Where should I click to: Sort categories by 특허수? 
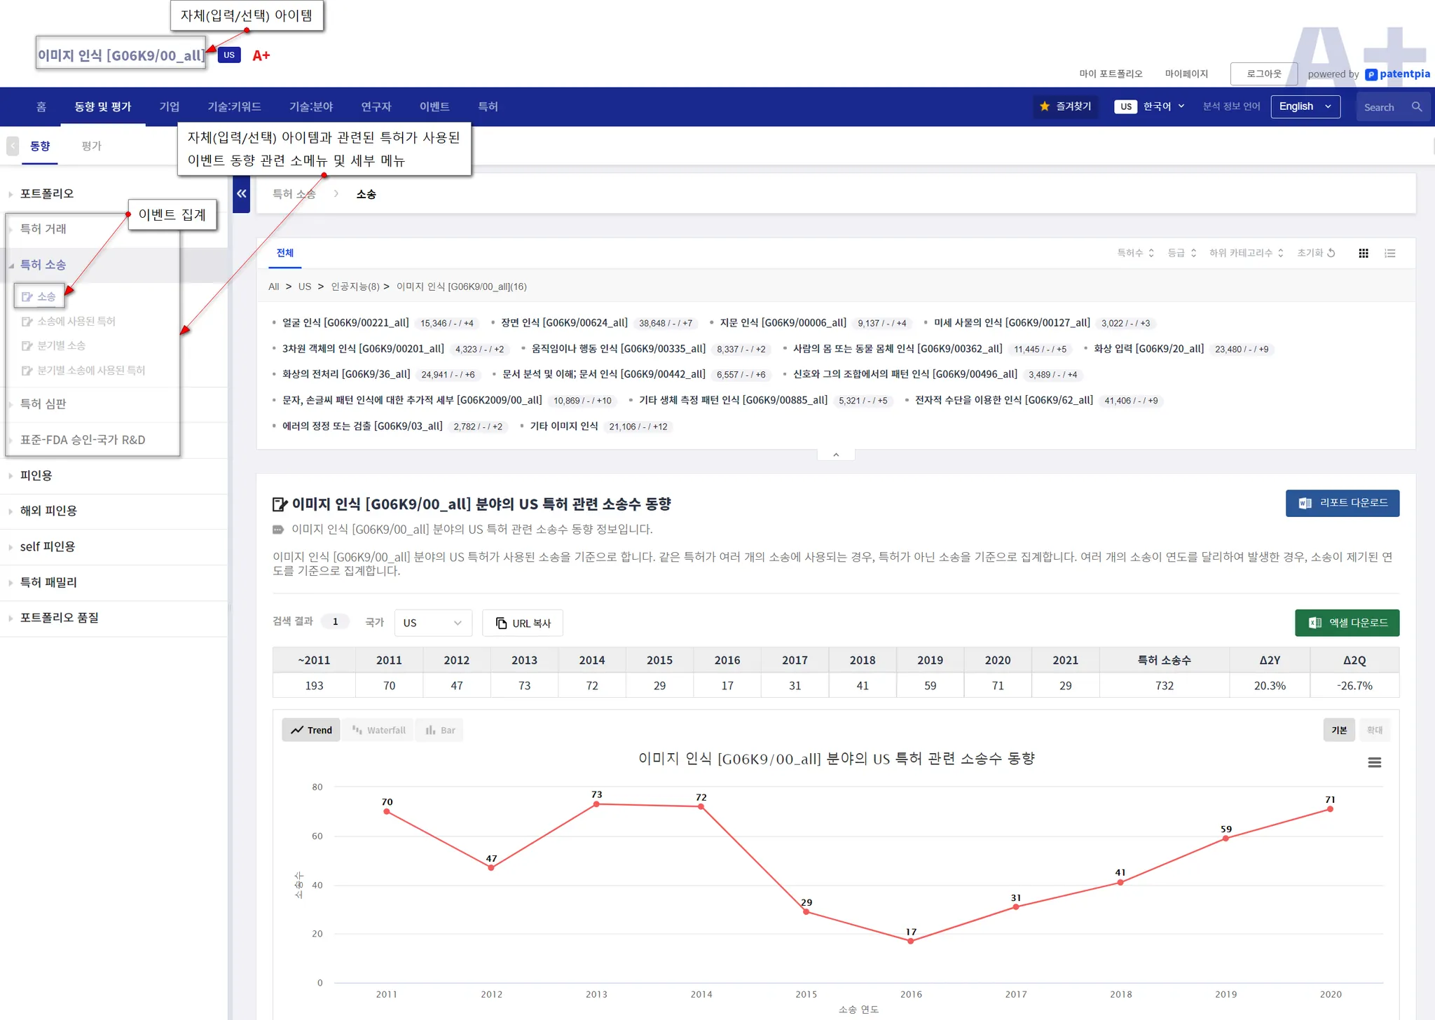pos(1135,253)
